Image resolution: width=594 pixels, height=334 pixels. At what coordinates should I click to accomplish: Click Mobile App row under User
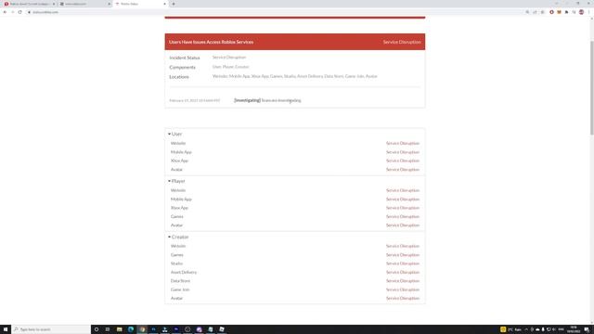[x=295, y=152]
